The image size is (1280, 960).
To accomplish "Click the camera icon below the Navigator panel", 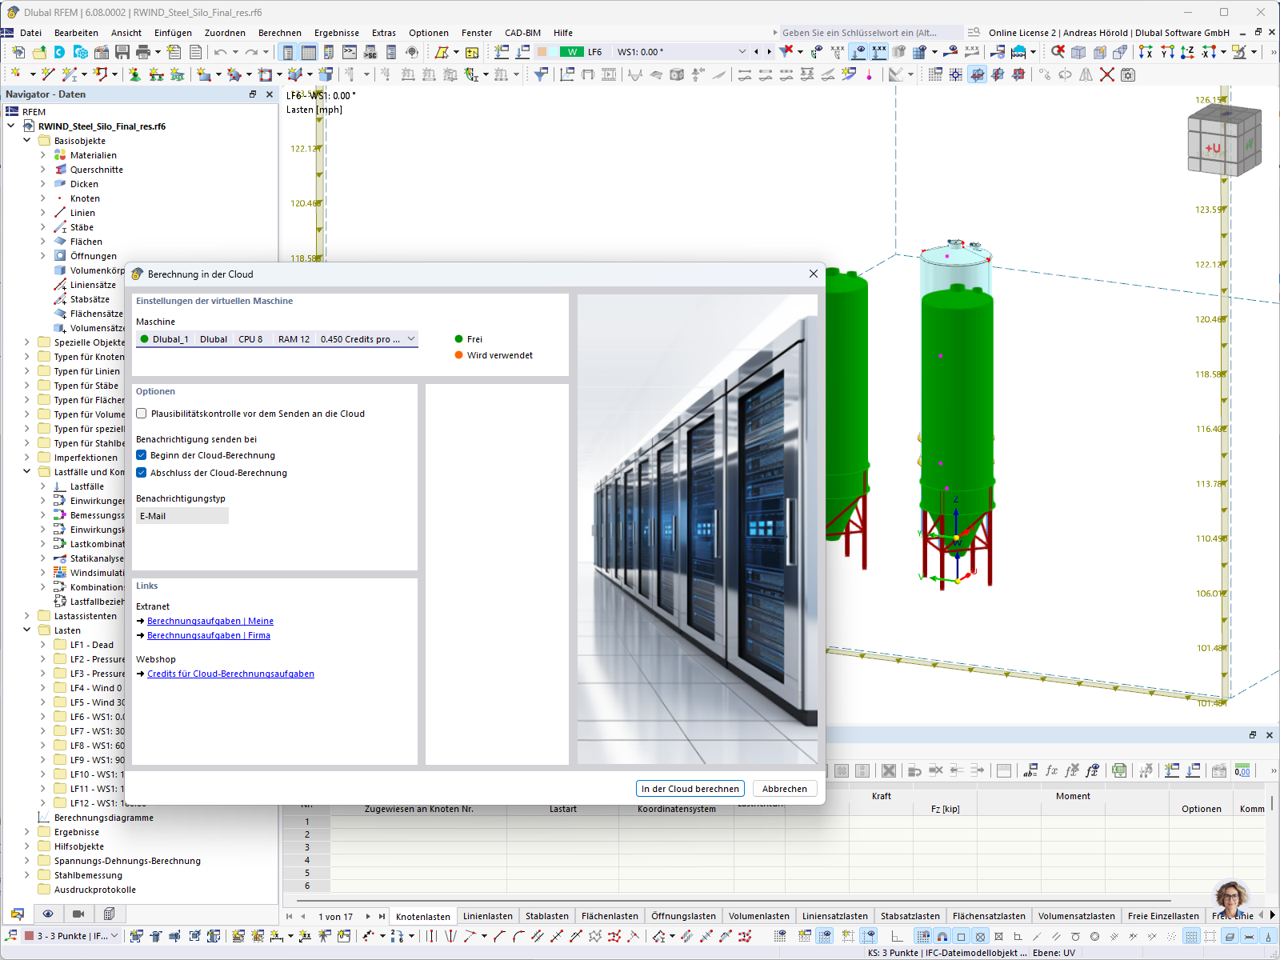I will click(x=77, y=914).
